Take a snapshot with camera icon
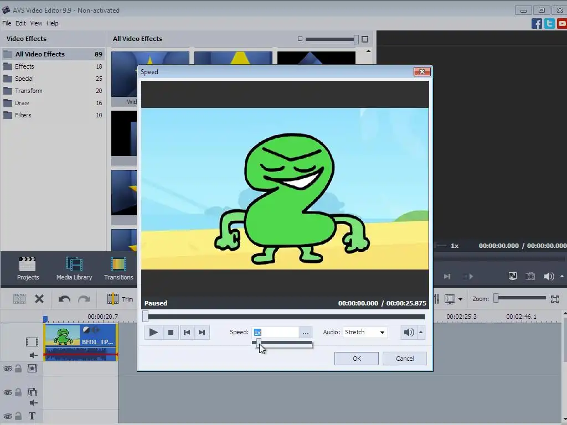This screenshot has height=425, width=567. 530,277
